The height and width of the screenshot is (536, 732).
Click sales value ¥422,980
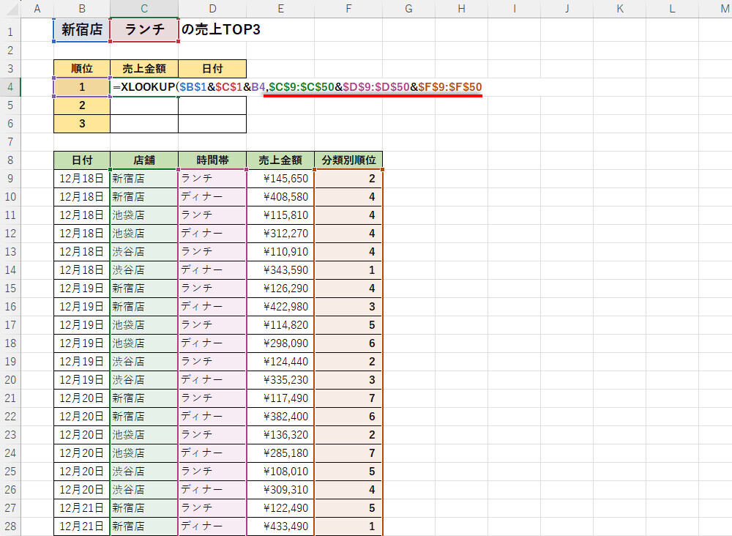click(x=280, y=306)
